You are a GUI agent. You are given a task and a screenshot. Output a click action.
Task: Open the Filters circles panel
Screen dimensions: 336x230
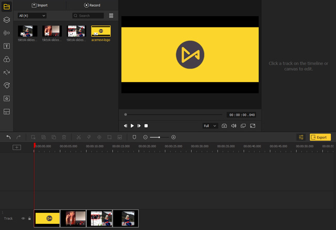coord(7,59)
